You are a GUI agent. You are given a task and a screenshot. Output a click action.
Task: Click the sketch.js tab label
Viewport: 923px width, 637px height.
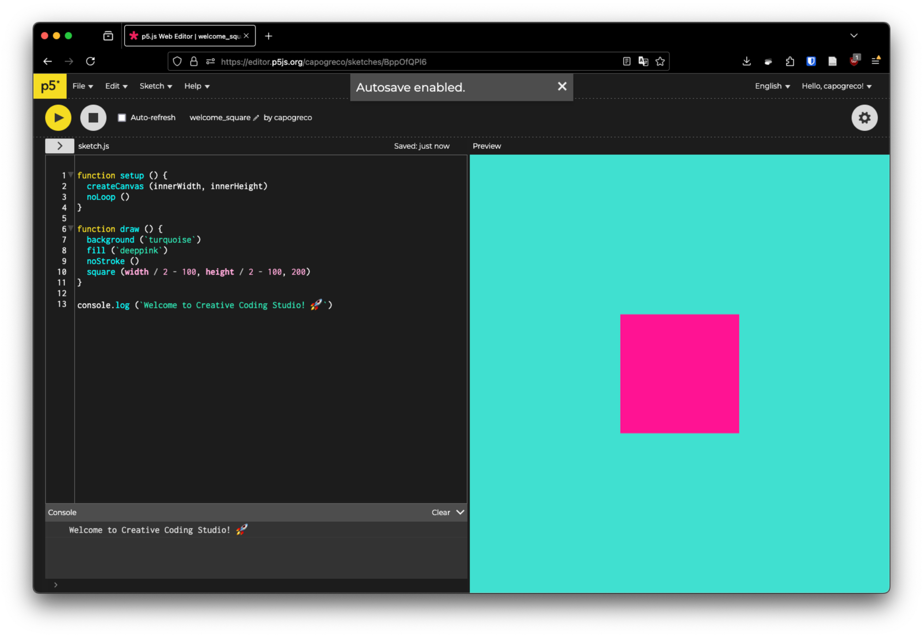pyautogui.click(x=93, y=146)
